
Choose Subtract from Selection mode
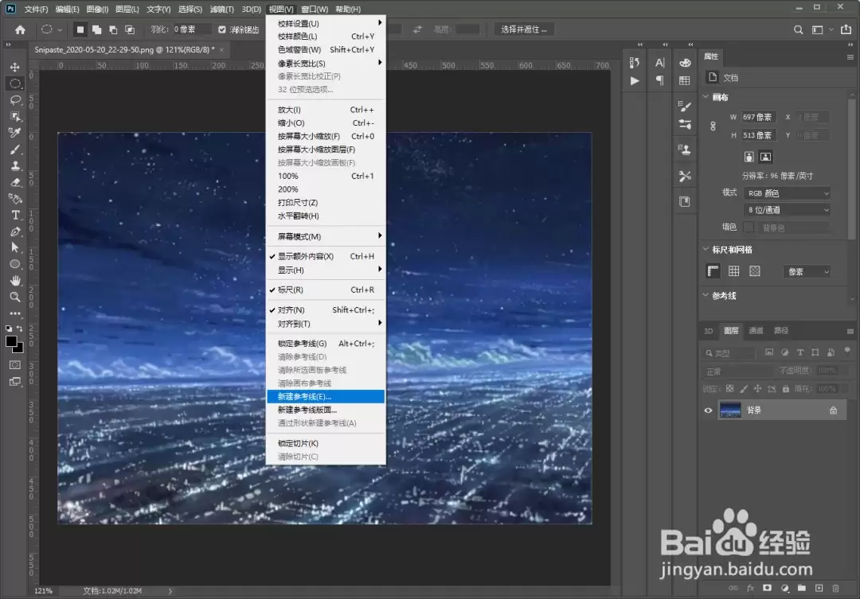click(113, 29)
